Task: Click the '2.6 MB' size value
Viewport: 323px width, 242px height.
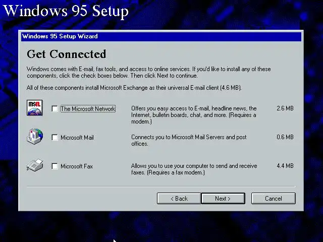Action: pos(285,108)
